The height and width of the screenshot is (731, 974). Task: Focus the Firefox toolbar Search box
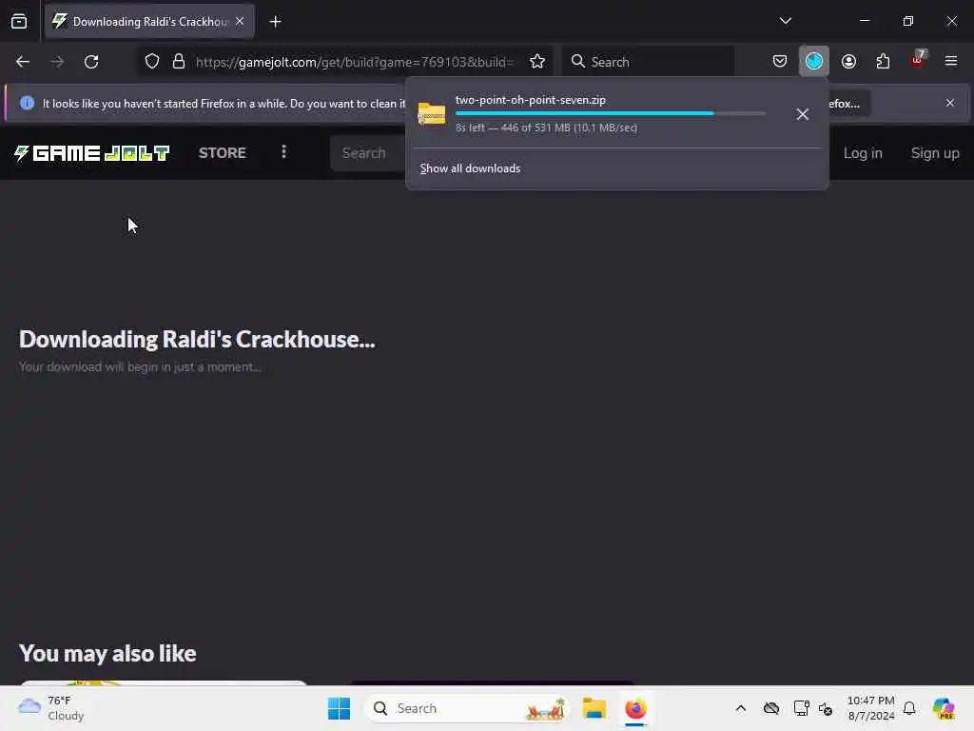click(648, 62)
